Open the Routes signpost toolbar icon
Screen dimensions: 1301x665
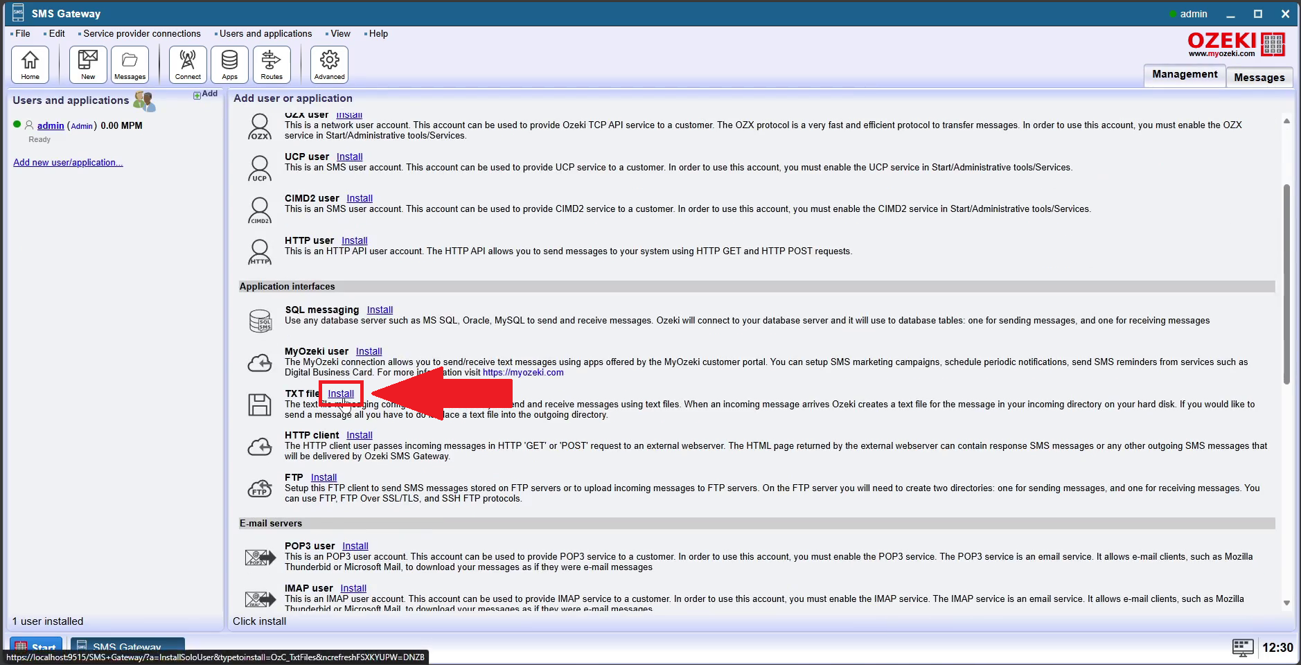tap(272, 64)
